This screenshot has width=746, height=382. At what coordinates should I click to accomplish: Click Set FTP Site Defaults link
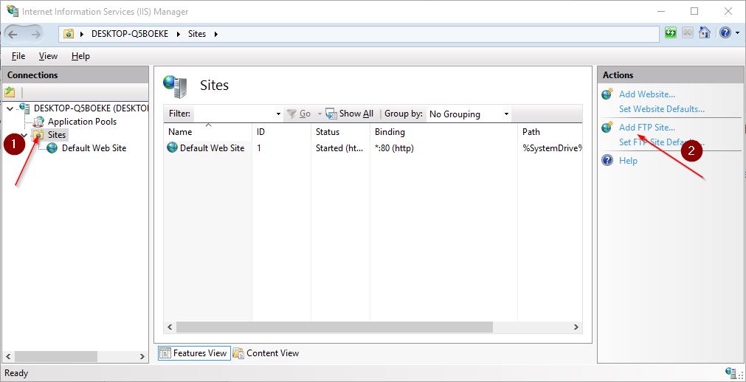click(x=661, y=142)
